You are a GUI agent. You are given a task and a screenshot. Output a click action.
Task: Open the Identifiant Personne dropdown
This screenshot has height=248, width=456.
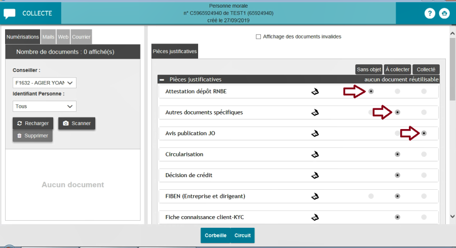click(44, 106)
